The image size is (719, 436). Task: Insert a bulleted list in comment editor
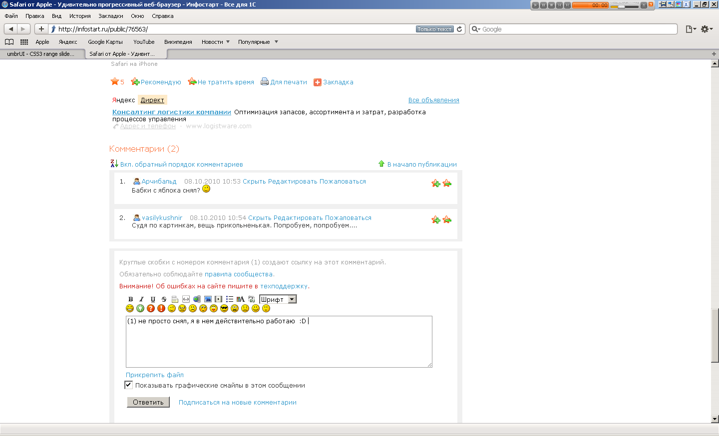[230, 299]
